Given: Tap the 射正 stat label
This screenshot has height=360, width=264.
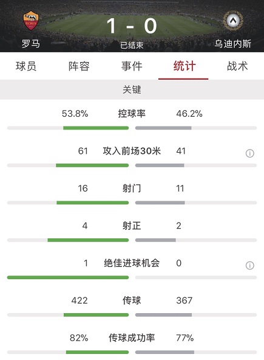Looking at the screenshot, I should pos(132,226).
